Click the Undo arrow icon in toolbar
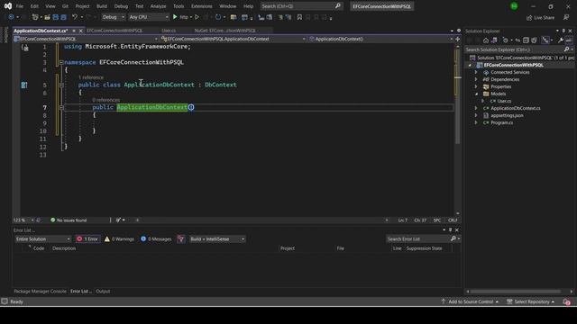The height and width of the screenshot is (324, 577). click(75, 17)
